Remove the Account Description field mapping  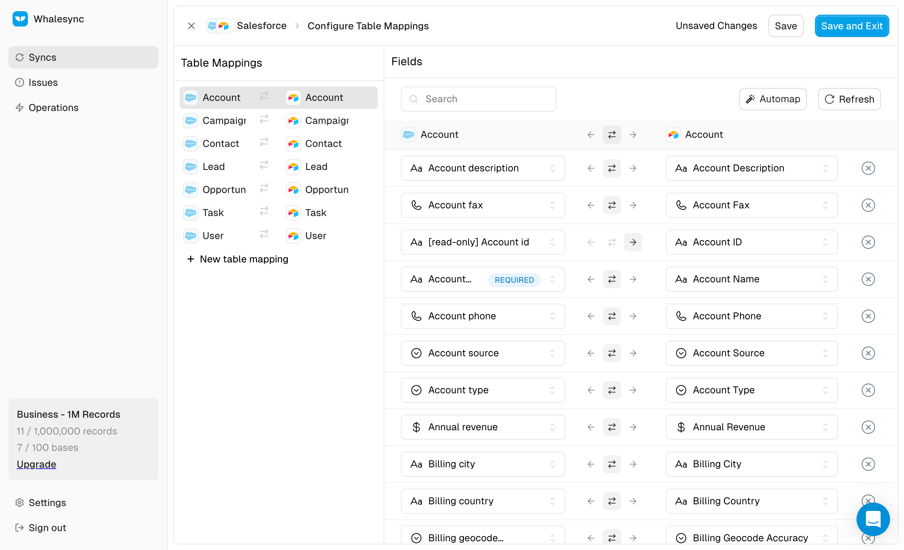pos(868,168)
